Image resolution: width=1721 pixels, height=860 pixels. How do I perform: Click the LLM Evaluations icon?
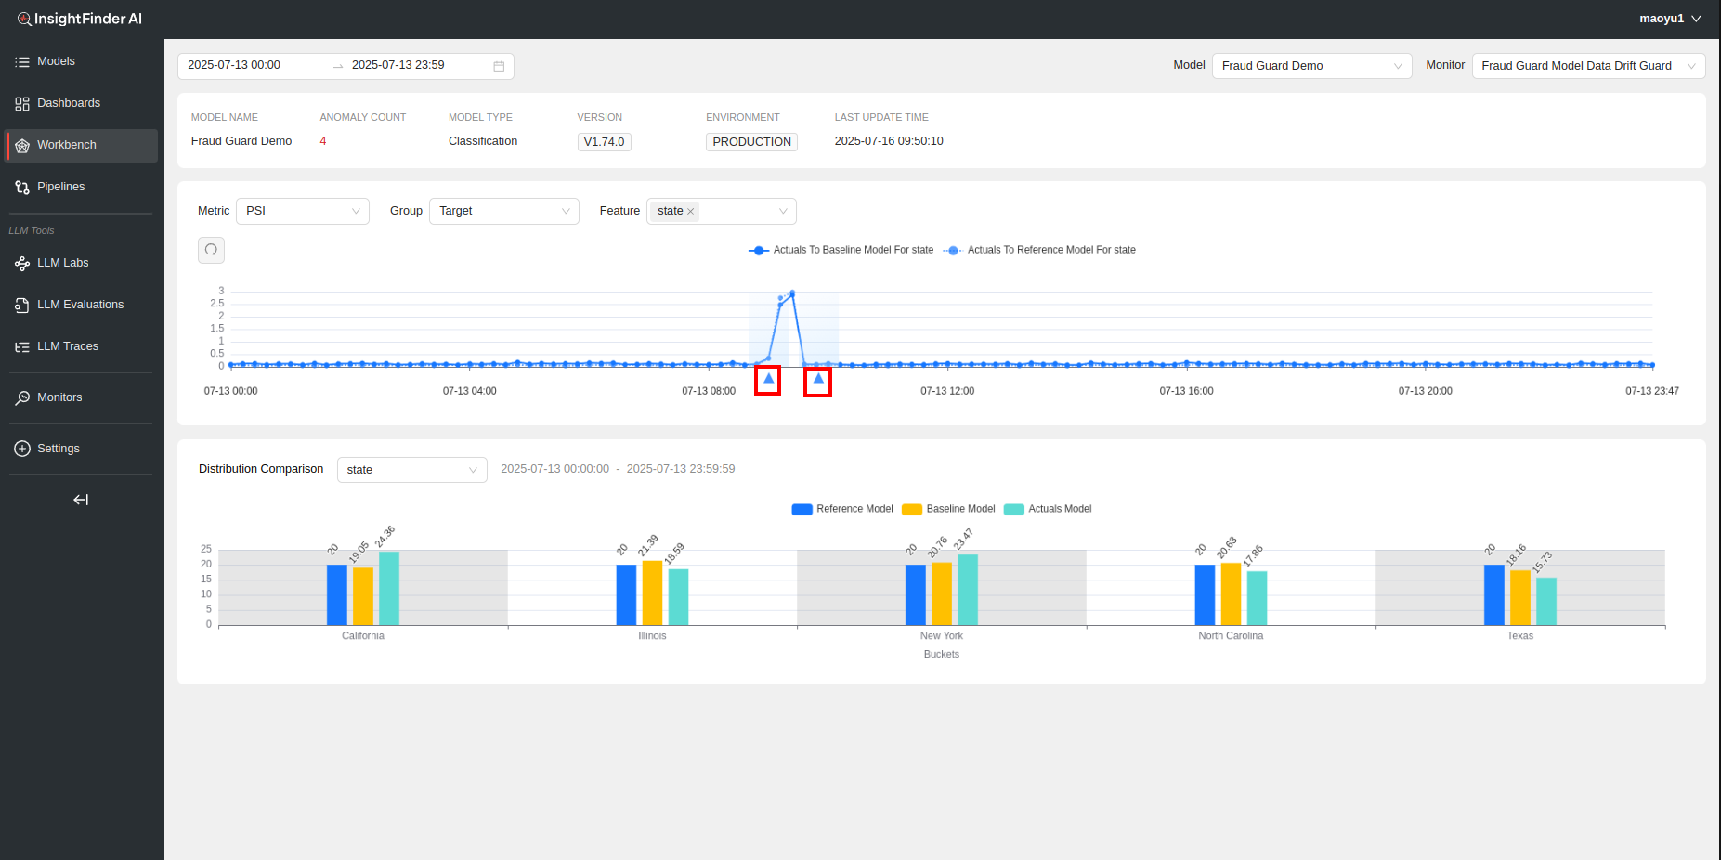click(22, 306)
